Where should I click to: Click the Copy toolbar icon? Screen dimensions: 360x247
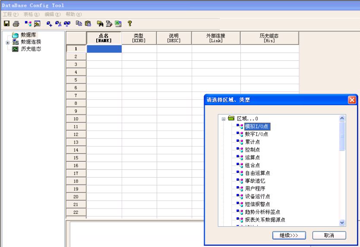click(x=79, y=24)
